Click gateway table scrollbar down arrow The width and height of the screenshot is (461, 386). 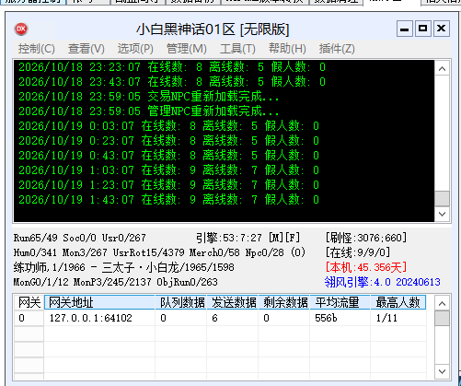(x=442, y=371)
